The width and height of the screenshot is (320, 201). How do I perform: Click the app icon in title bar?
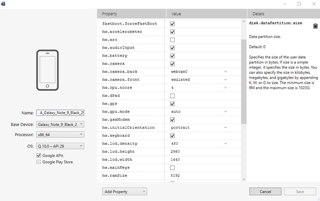[3, 4]
